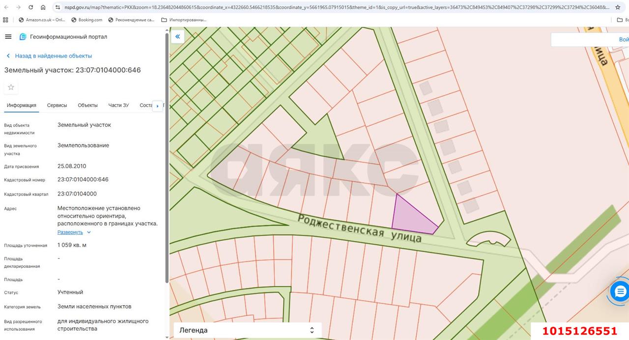
Task: Select the Части ЗУ tab
Action: pos(118,105)
